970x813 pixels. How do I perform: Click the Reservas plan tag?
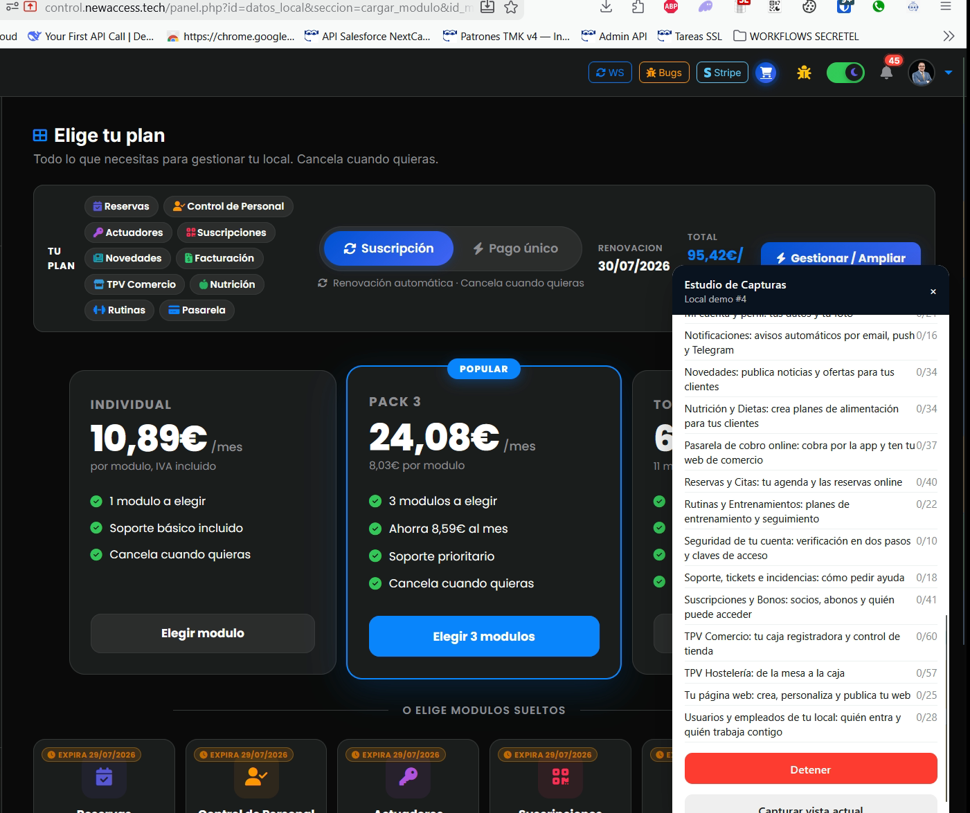coord(121,206)
